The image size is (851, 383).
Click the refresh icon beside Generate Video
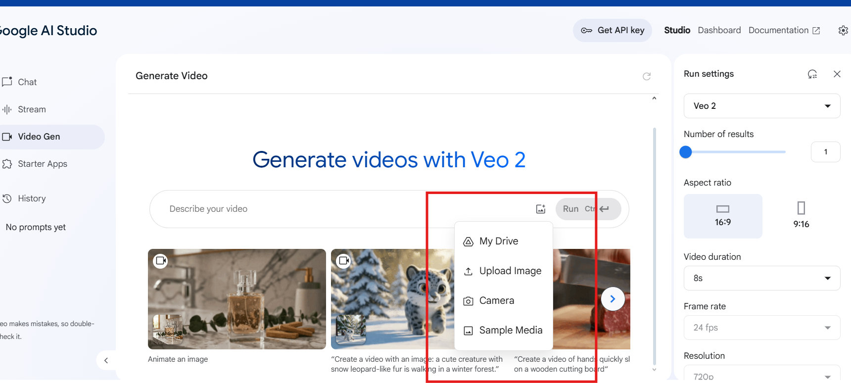click(x=646, y=76)
